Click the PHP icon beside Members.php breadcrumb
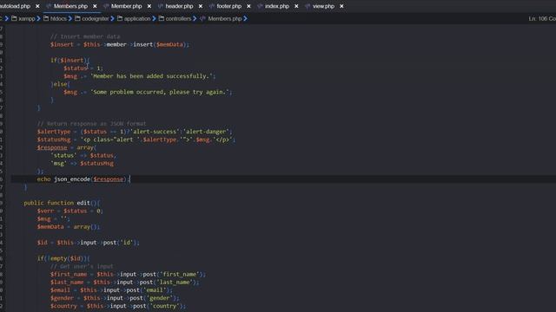Viewport: 556px width, 312px height. point(202,18)
